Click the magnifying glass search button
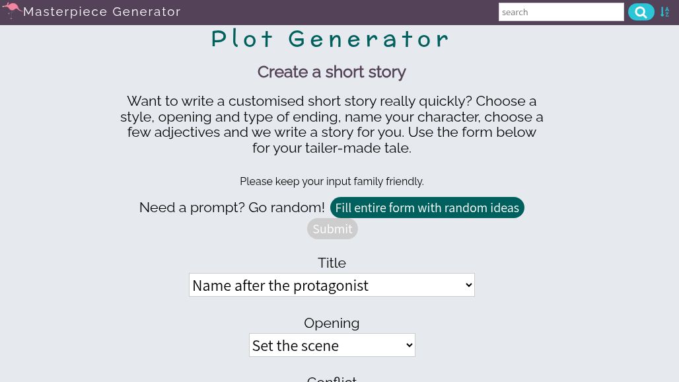This screenshot has height=382, width=679. pyautogui.click(x=641, y=12)
